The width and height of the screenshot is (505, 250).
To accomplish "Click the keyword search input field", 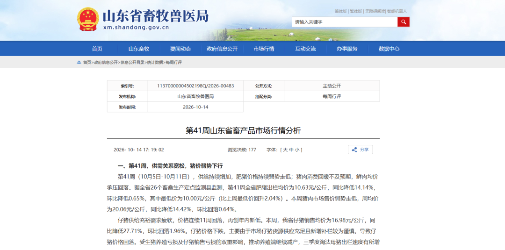I will point(345,22).
